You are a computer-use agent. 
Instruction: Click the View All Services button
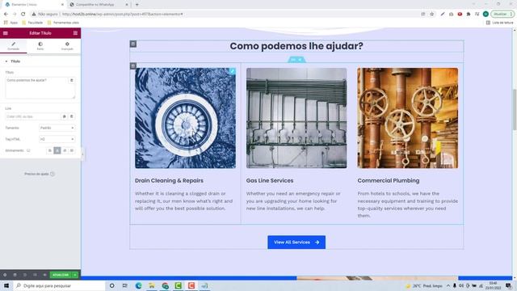pyautogui.click(x=296, y=242)
